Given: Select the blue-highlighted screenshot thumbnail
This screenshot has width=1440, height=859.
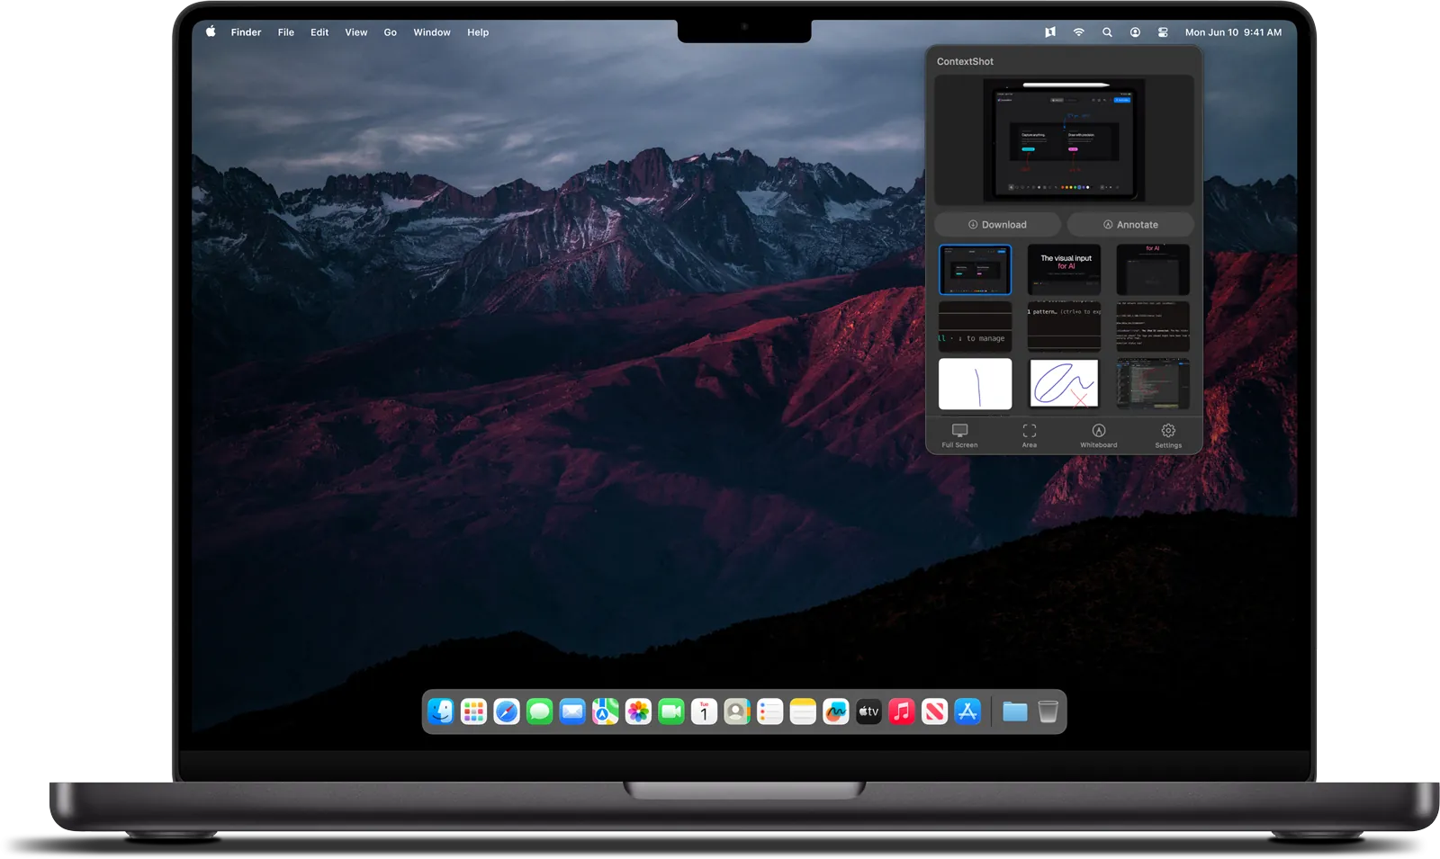Looking at the screenshot, I should coord(975,270).
